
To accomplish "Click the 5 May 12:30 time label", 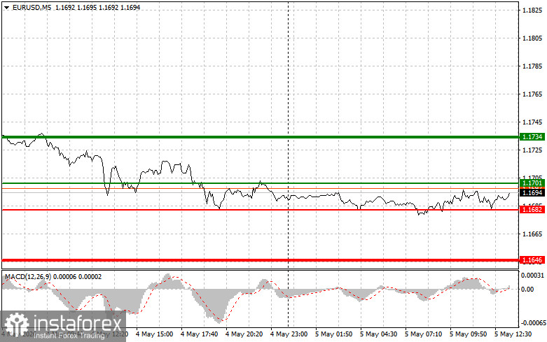I will click(x=513, y=334).
